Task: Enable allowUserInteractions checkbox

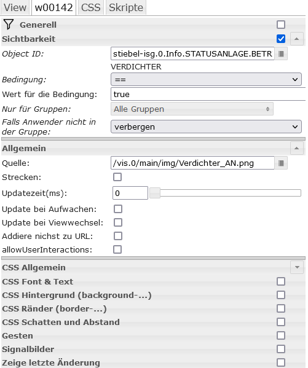Action: (x=117, y=249)
